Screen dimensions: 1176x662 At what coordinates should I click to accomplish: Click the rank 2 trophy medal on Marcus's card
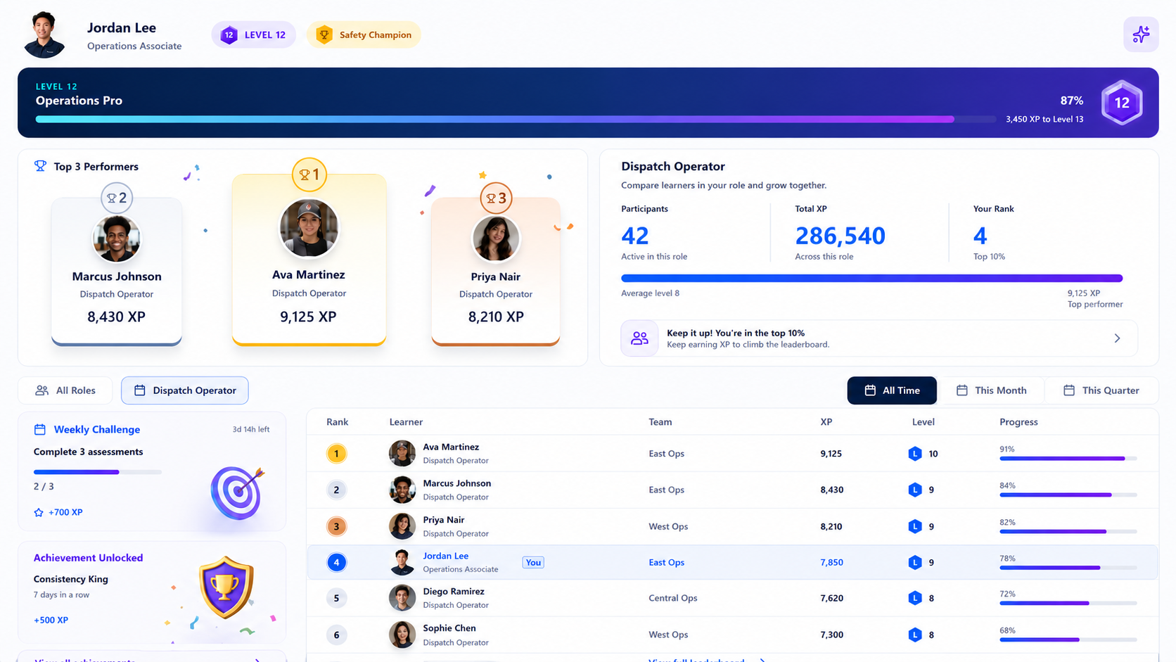(117, 198)
